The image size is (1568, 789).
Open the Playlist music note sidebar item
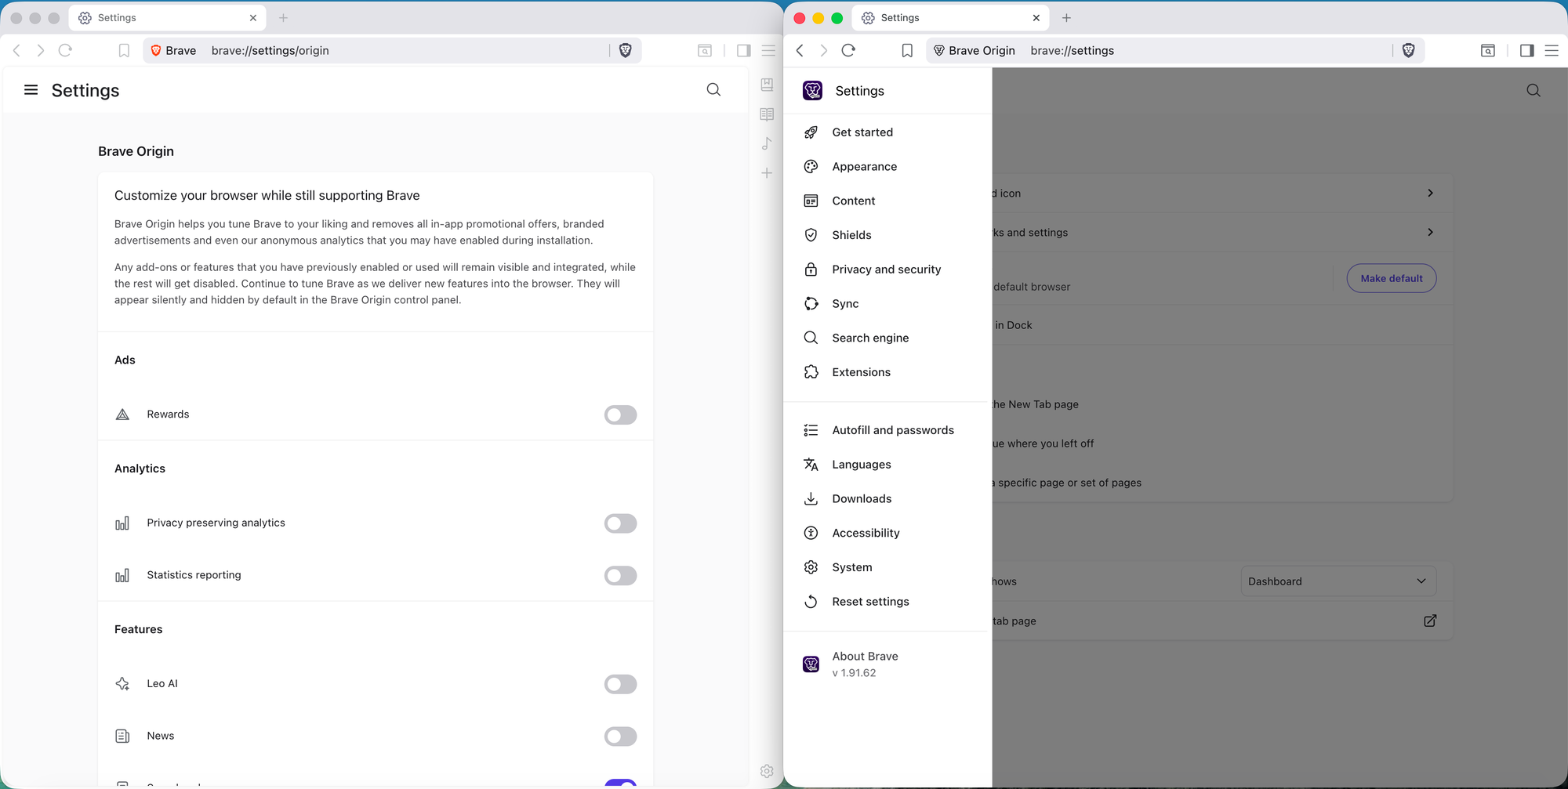(x=767, y=143)
